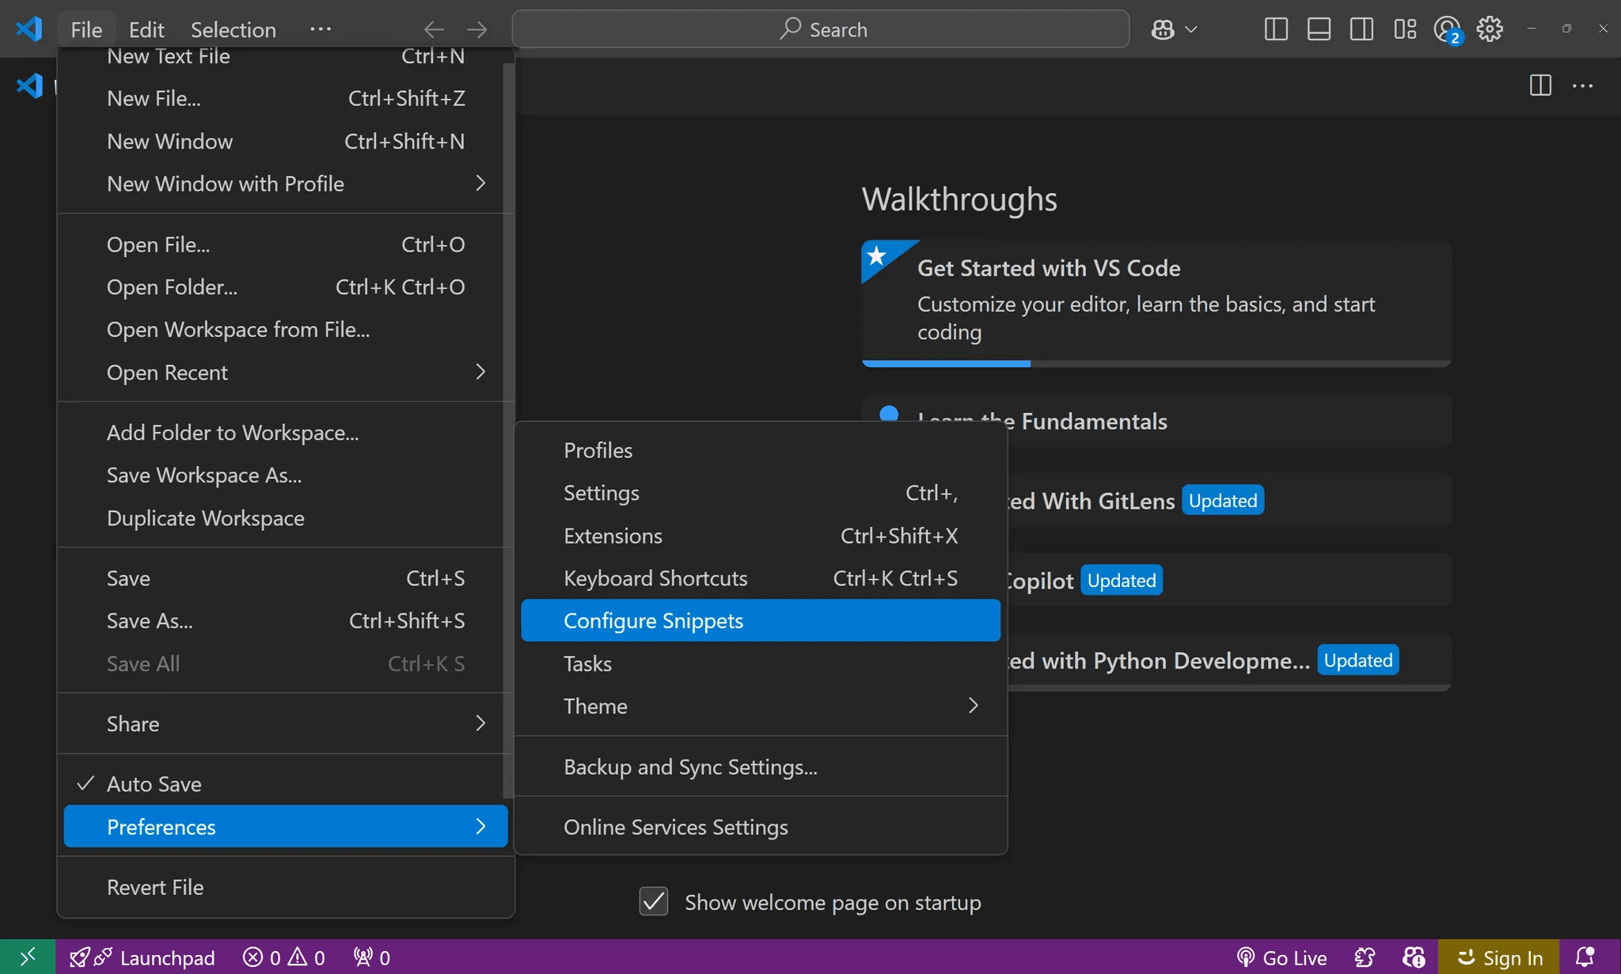Select Save Workspace As...
The height and width of the screenshot is (974, 1621).
pyautogui.click(x=283, y=475)
